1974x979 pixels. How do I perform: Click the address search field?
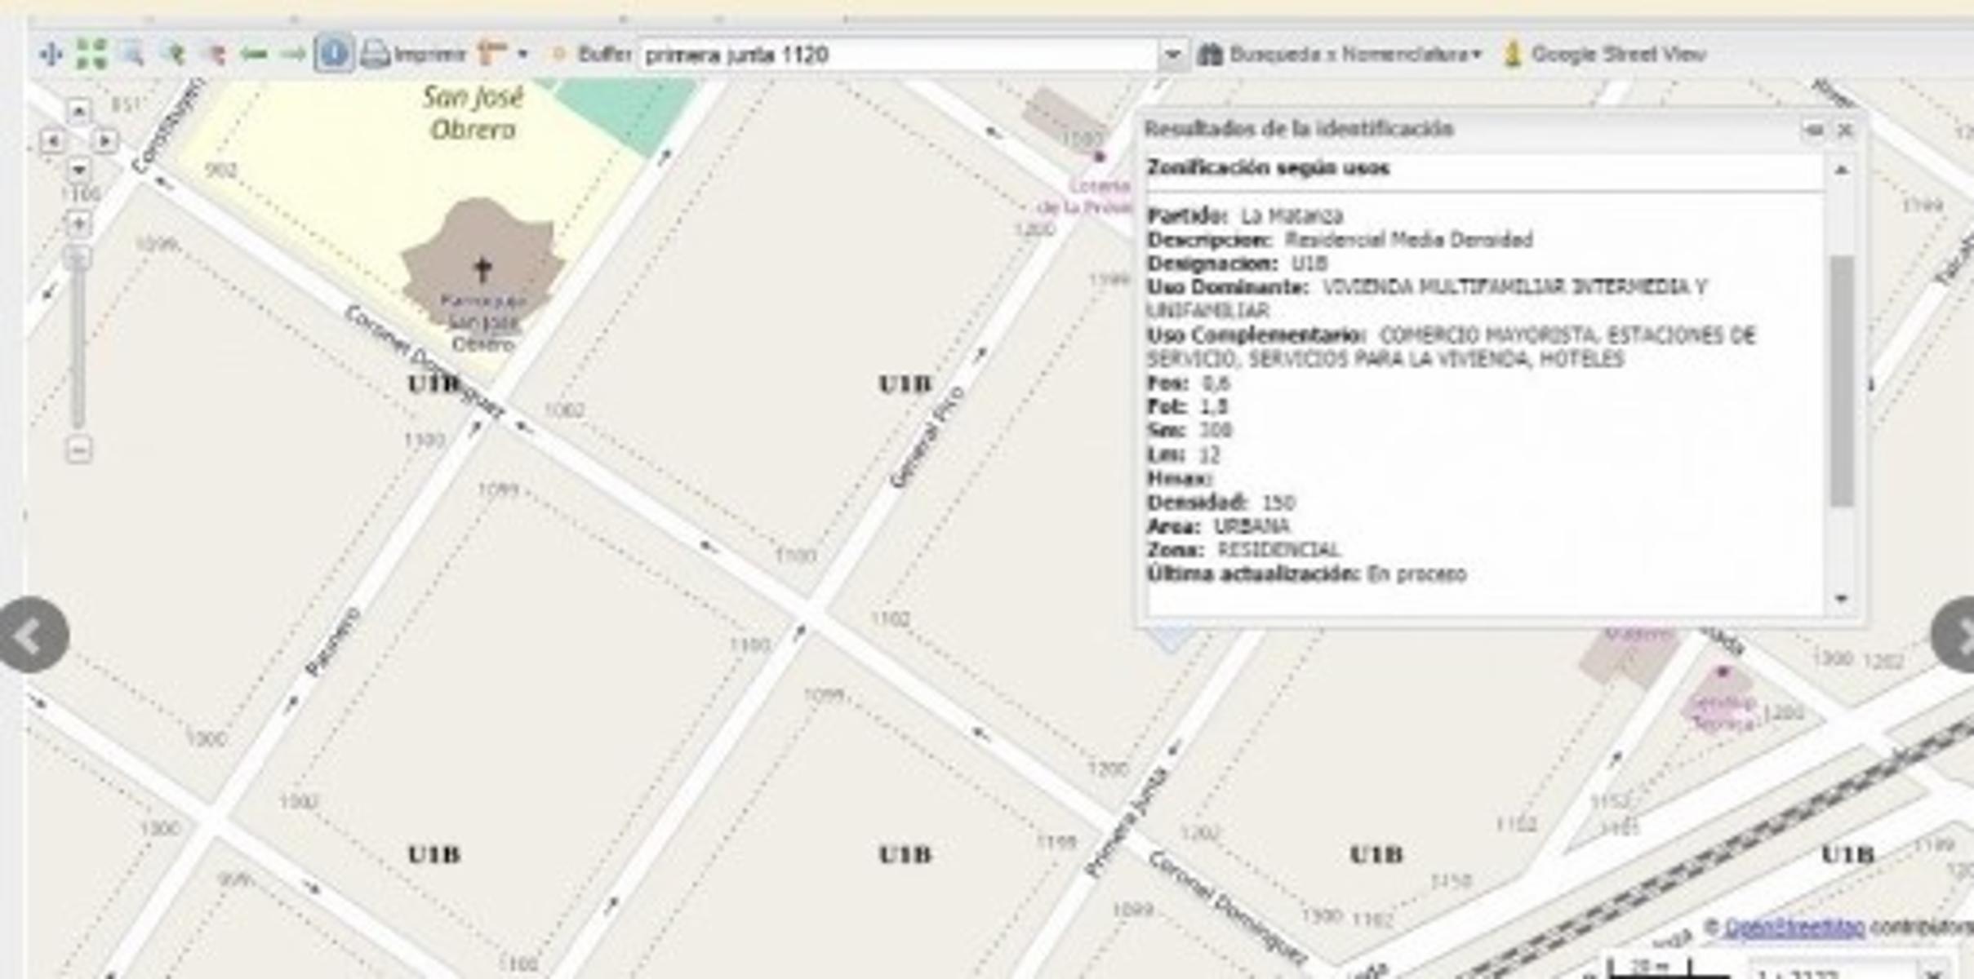[898, 55]
